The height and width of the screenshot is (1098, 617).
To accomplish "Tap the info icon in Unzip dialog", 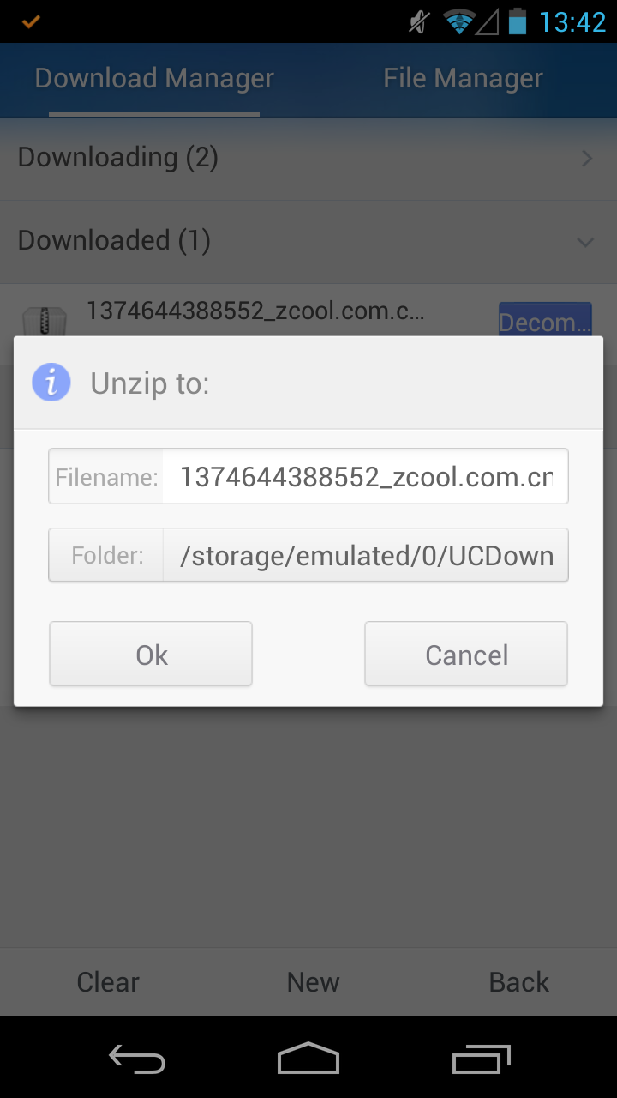I will 51,383.
